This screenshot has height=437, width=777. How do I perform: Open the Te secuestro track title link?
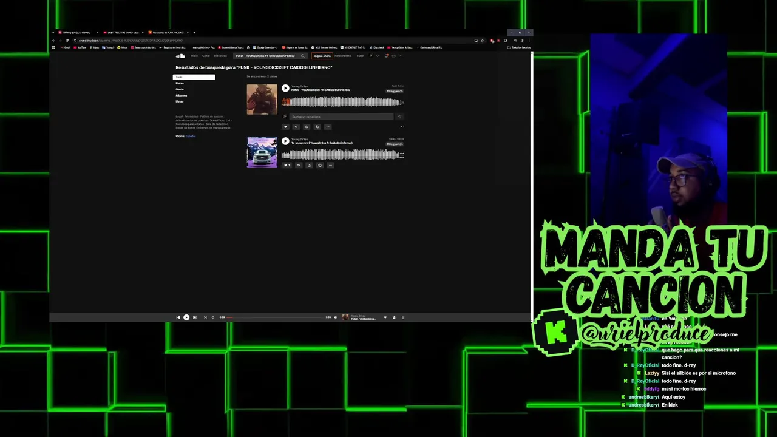tap(322, 143)
